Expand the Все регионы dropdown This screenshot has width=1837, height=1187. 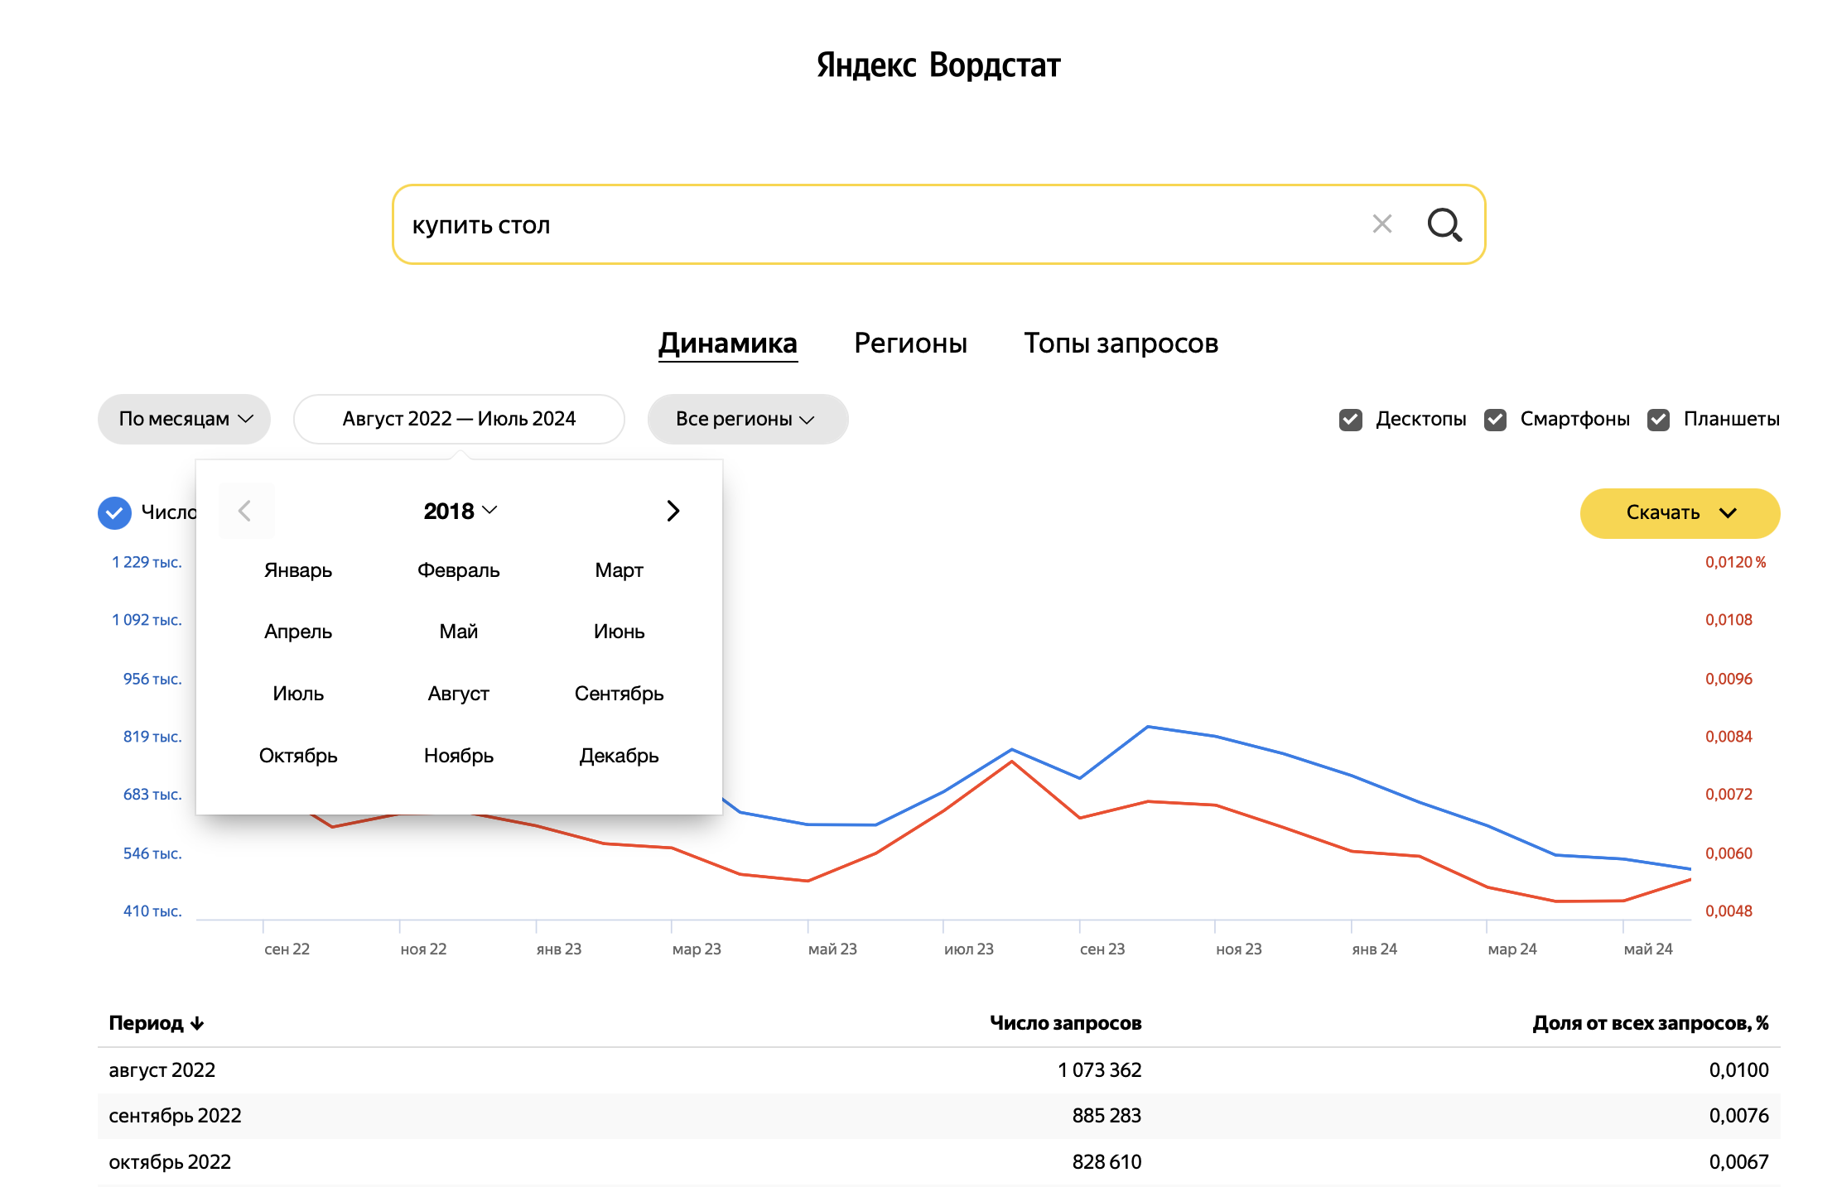(x=746, y=419)
